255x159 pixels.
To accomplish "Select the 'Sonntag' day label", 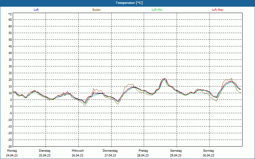I will [x=208, y=151].
